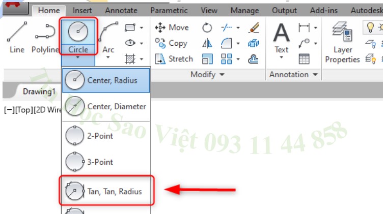Viewport: 385px width, 214px height.
Task: Choose Tan, Tan, Radius circle option
Action: point(106,191)
